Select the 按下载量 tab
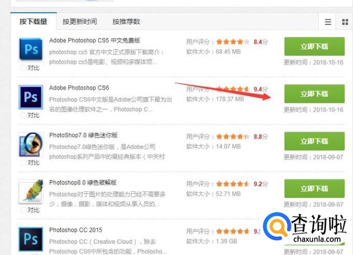Screen dimensions: 353x255 [x=33, y=21]
